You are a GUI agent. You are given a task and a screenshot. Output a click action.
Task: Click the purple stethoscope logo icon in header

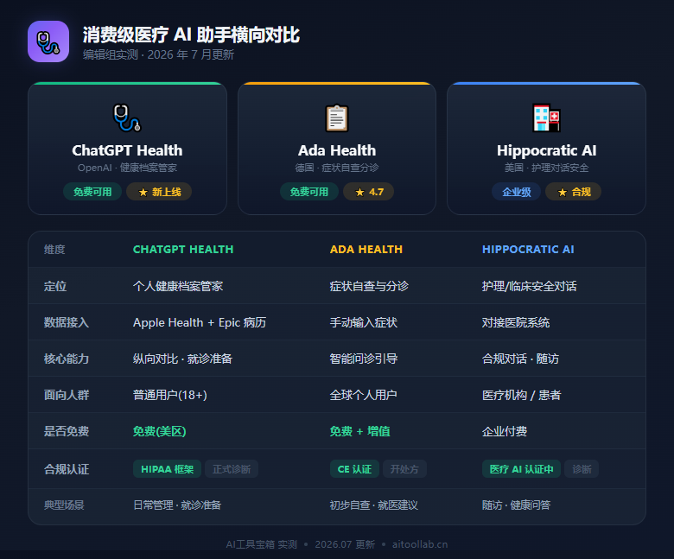[x=48, y=41]
